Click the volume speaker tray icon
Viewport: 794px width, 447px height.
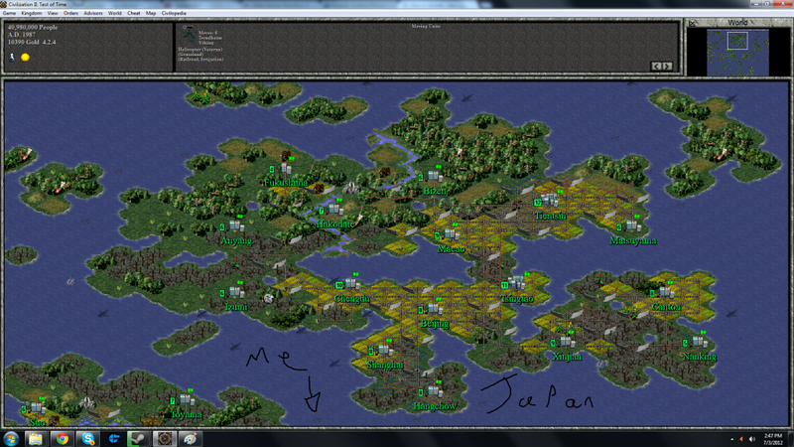[752, 439]
